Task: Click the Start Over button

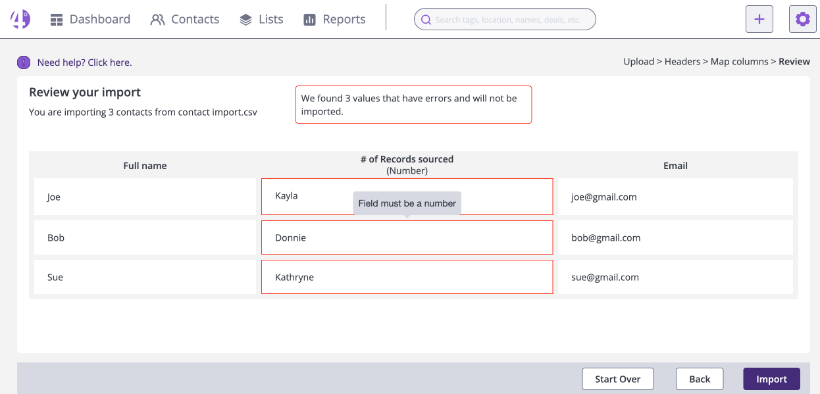Action: click(617, 379)
